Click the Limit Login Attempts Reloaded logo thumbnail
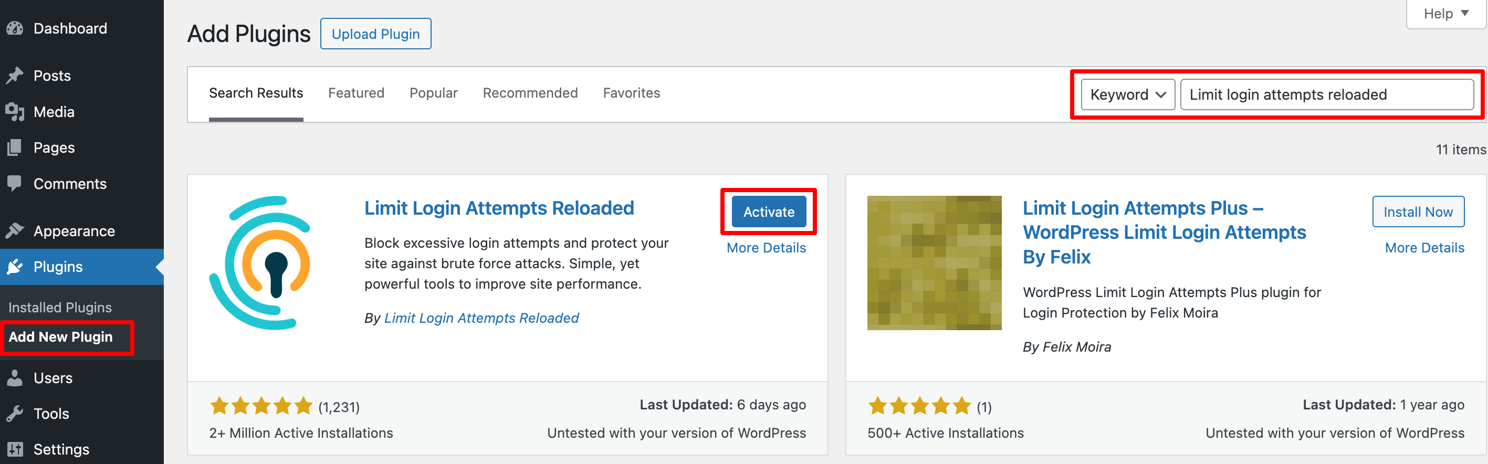The width and height of the screenshot is (1488, 464). tap(262, 263)
